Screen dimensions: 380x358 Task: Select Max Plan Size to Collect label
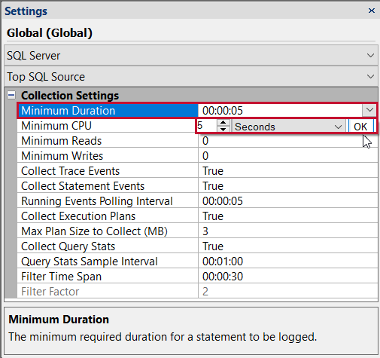click(x=94, y=231)
